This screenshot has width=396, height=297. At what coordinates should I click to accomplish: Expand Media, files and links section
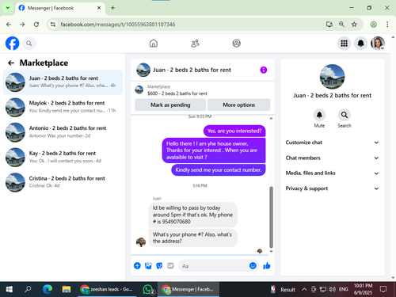pyautogui.click(x=332, y=173)
